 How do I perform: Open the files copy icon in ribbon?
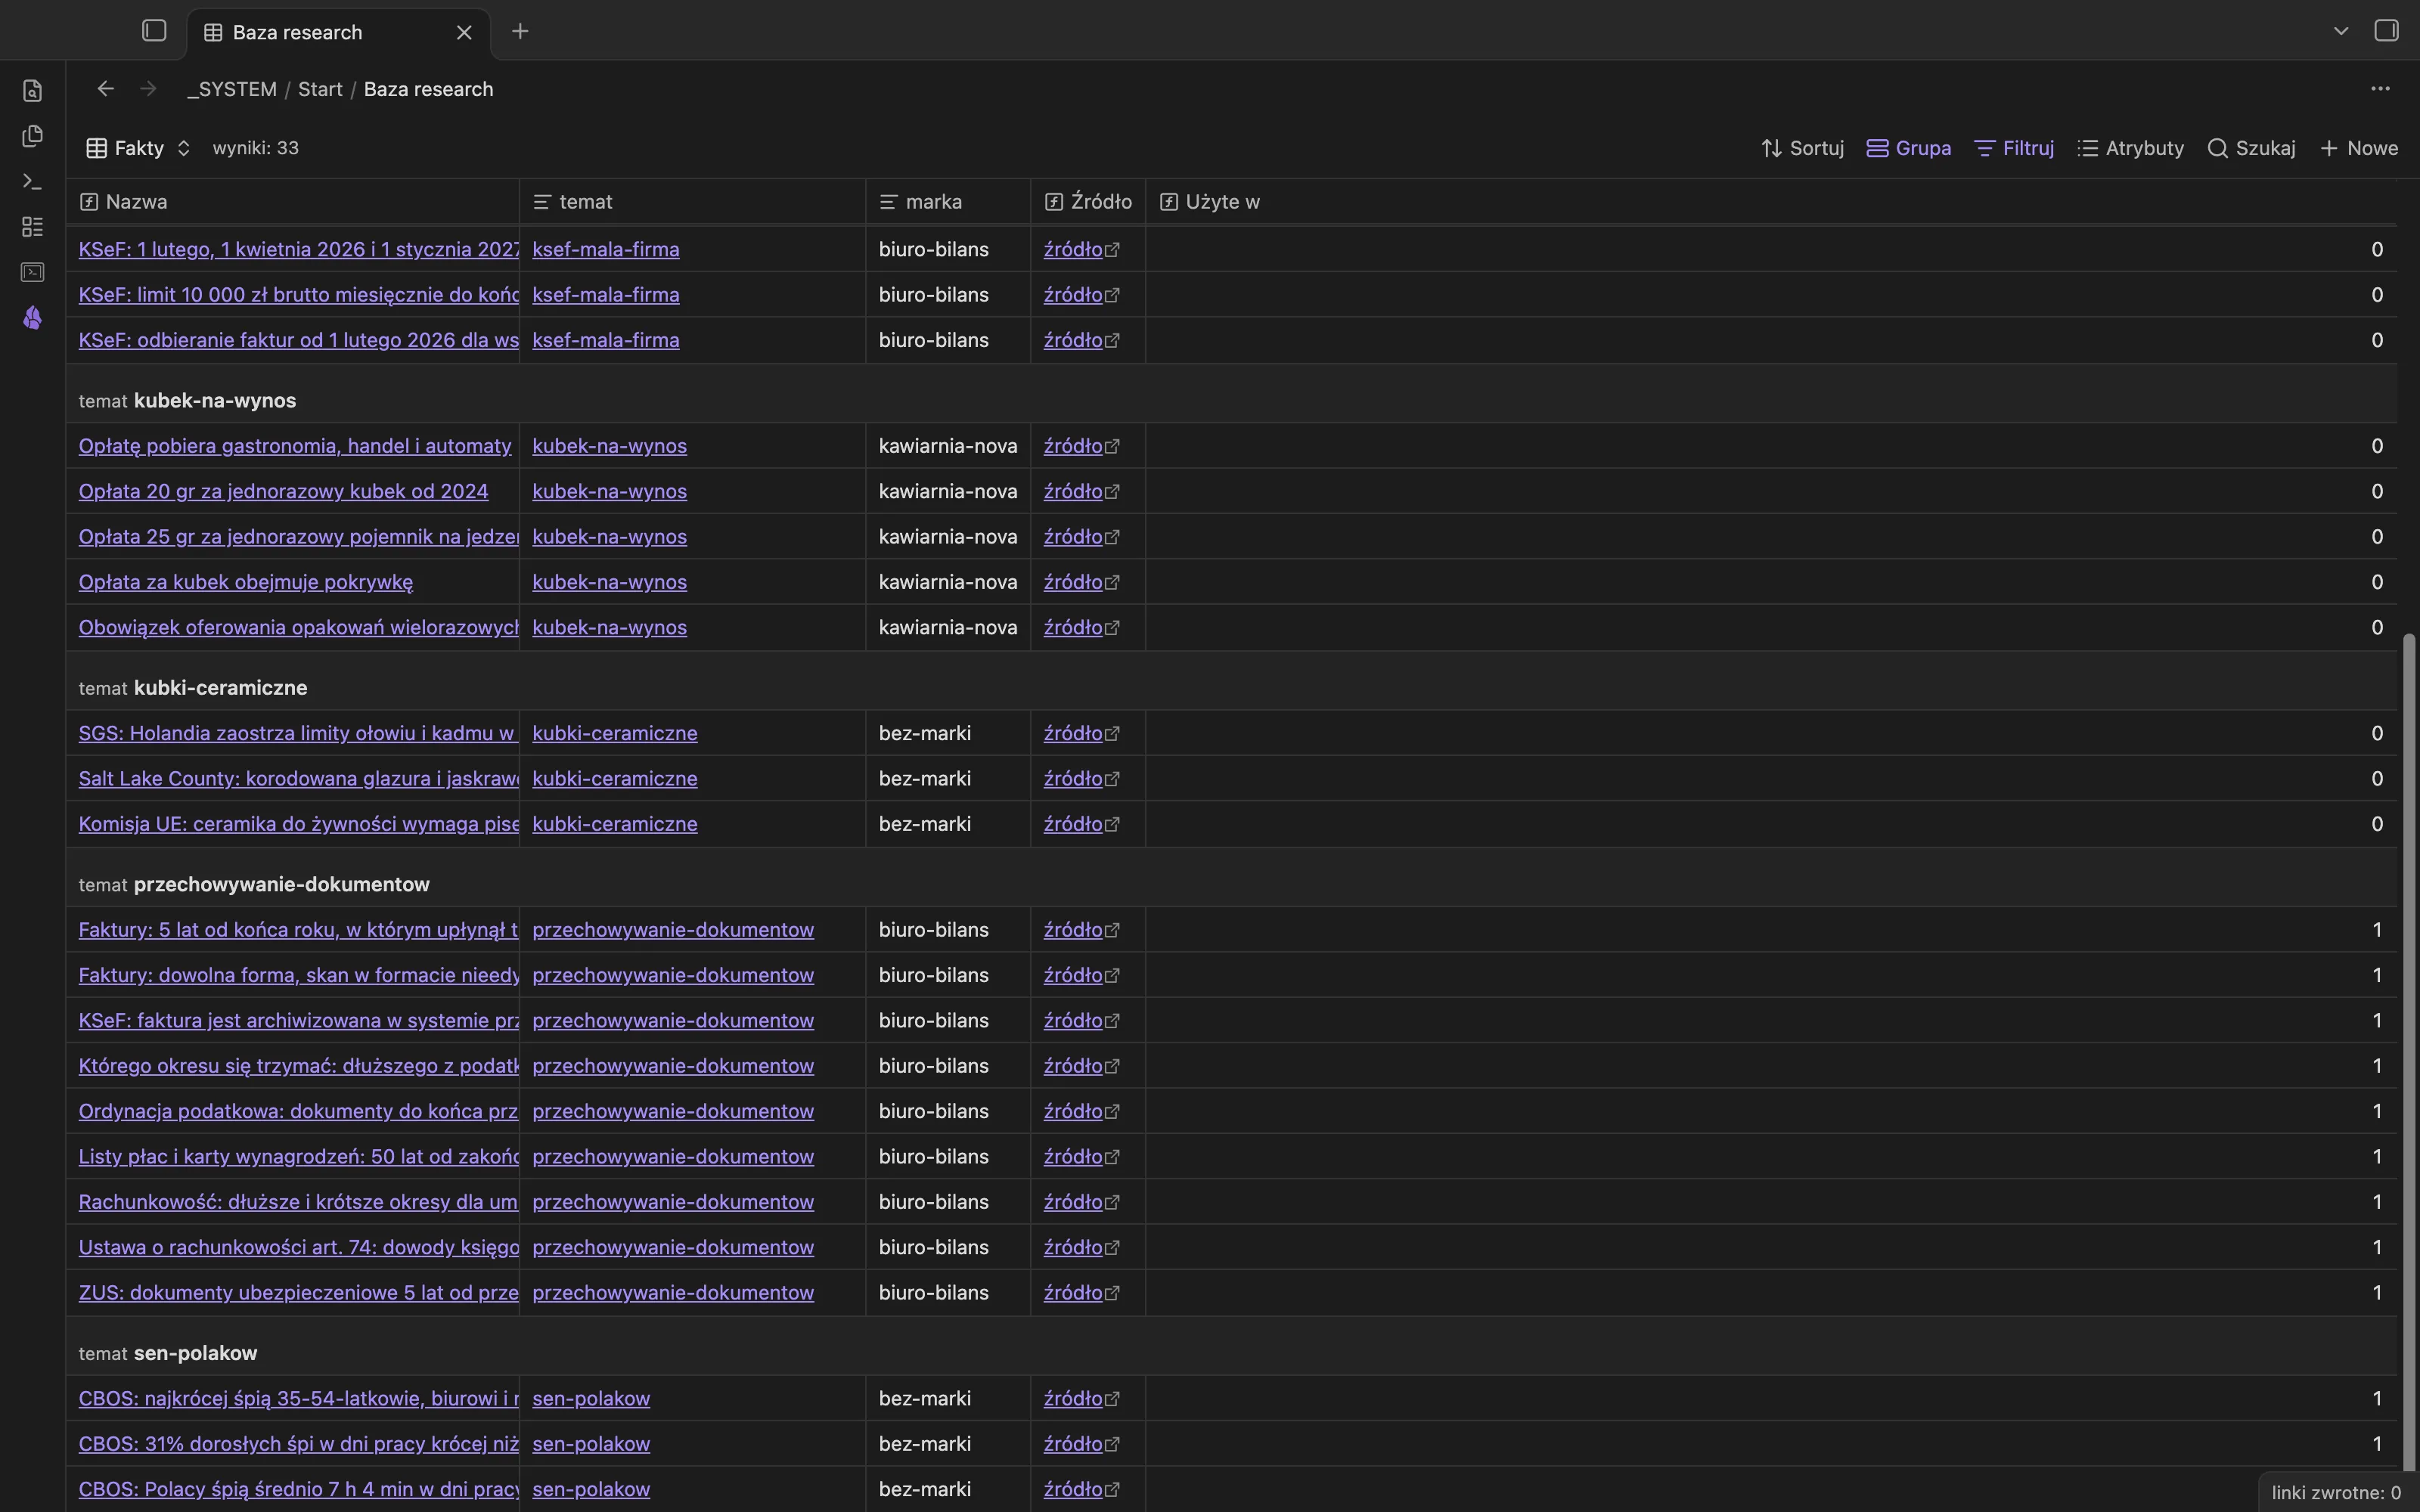pyautogui.click(x=32, y=136)
